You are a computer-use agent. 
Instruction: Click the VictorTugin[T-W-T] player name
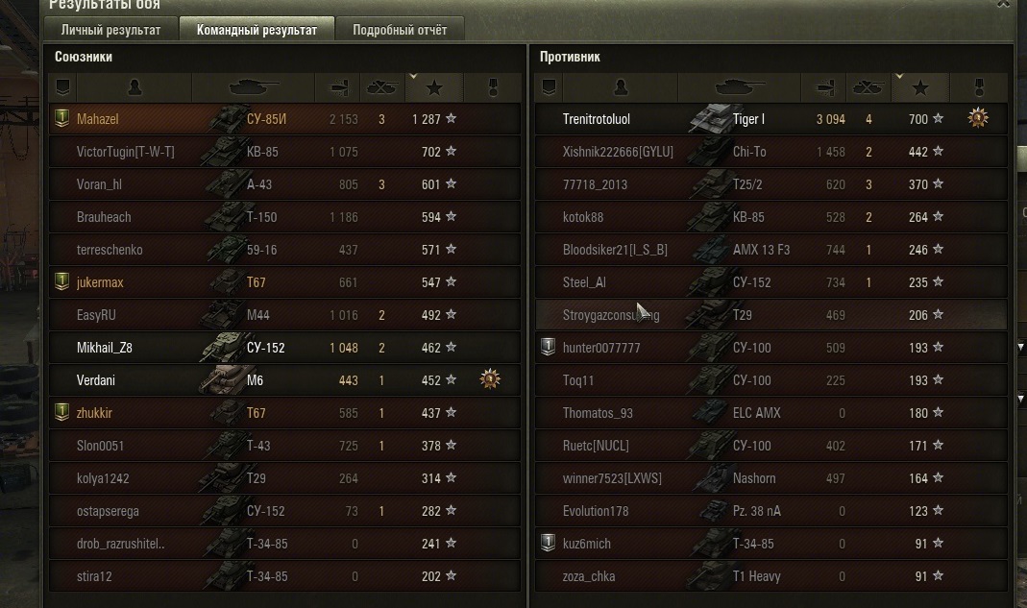click(125, 152)
